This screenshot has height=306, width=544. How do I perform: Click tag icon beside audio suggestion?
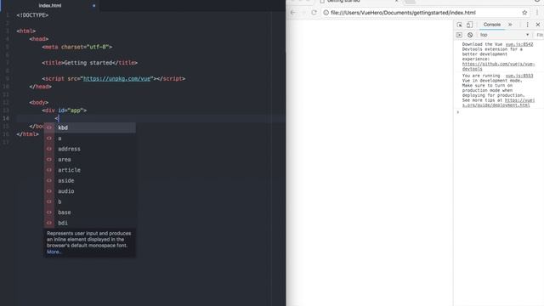coord(49,191)
